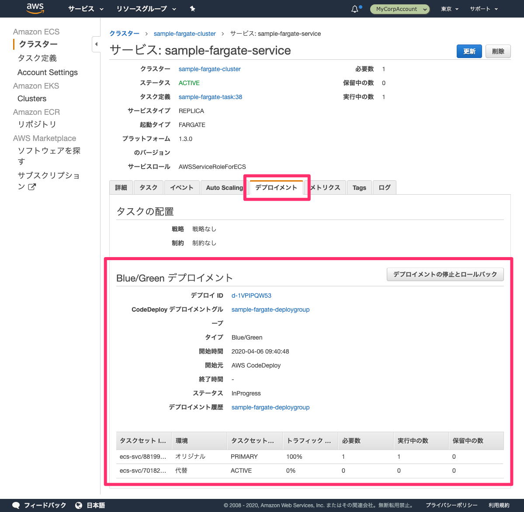Click the フィードバック speech bubble icon

click(x=16, y=505)
